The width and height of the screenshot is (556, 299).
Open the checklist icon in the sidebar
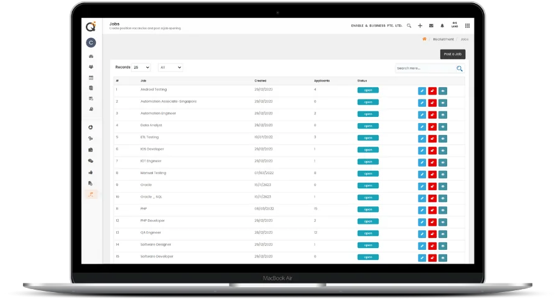click(x=91, y=98)
